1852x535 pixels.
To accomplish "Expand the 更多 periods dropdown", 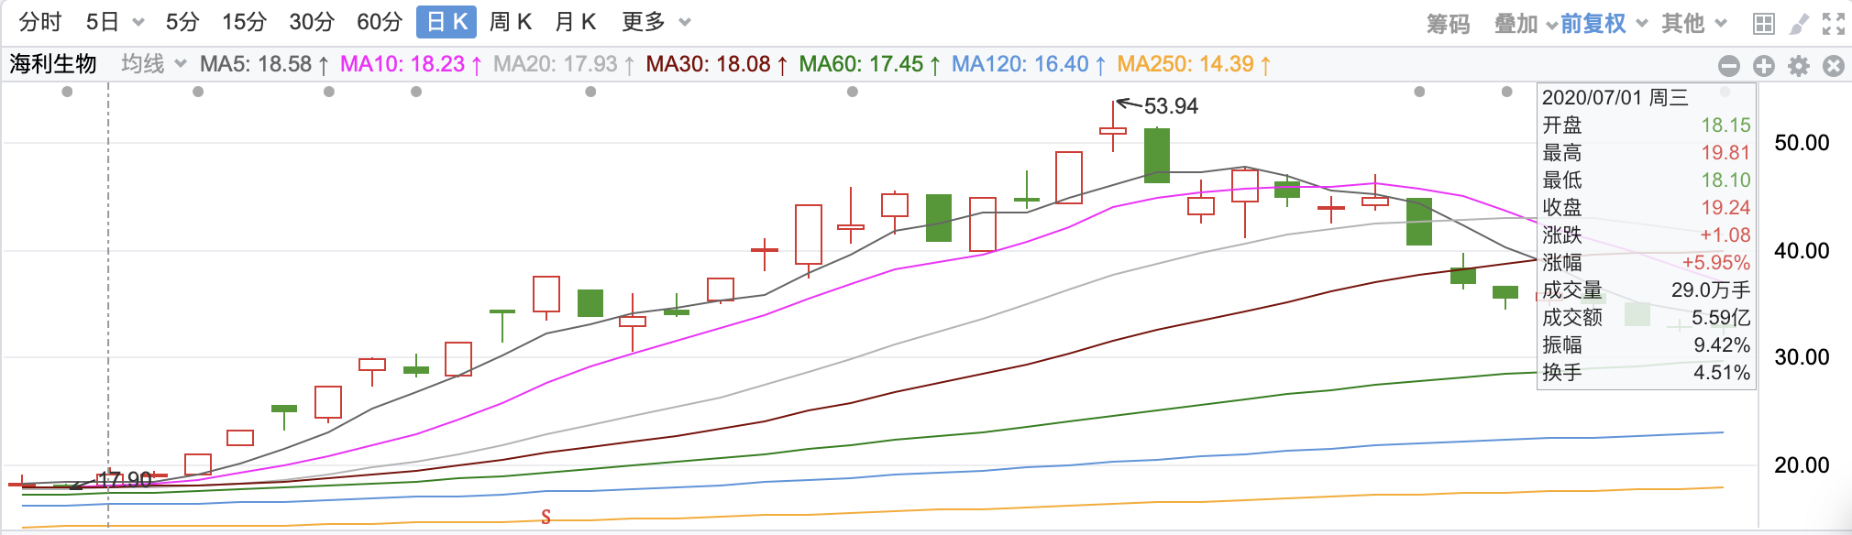I will coord(656,22).
